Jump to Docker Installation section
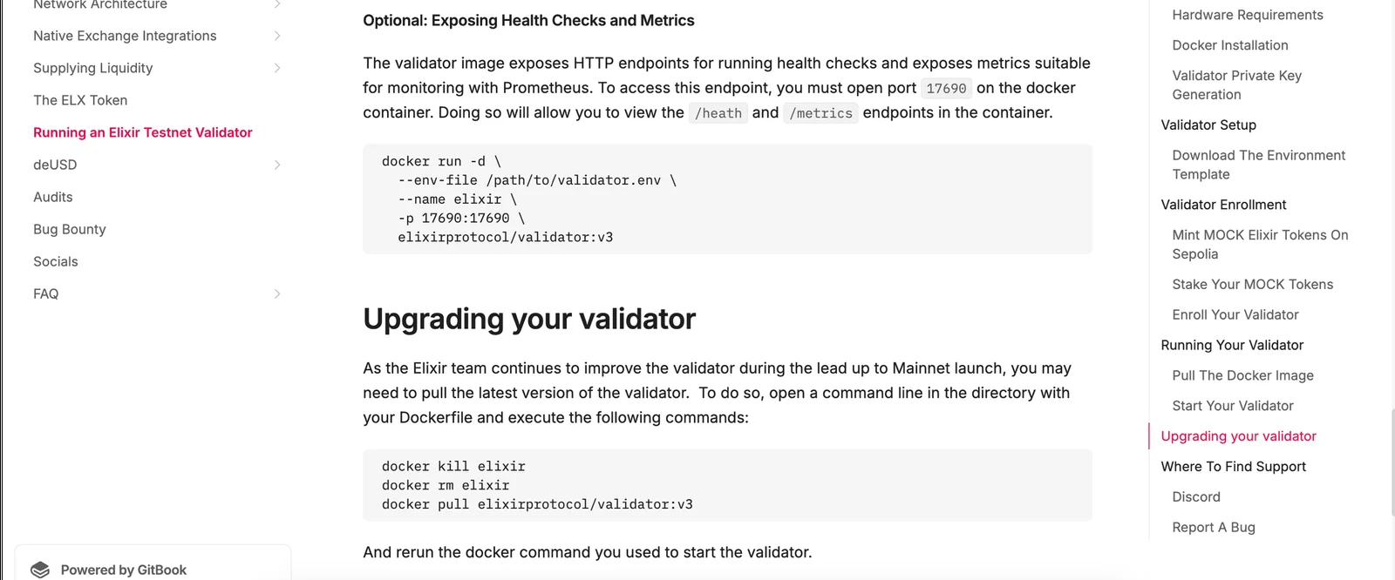Image resolution: width=1395 pixels, height=580 pixels. pos(1230,45)
